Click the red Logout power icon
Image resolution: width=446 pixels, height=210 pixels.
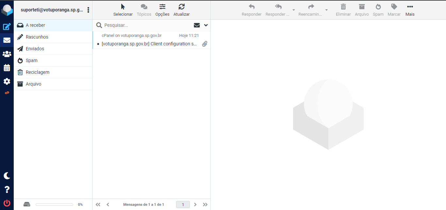click(7, 203)
